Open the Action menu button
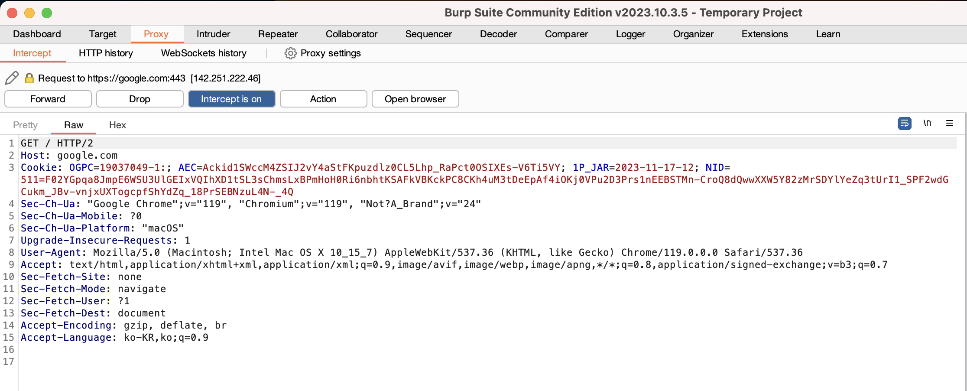This screenshot has height=391, width=967. tap(323, 99)
